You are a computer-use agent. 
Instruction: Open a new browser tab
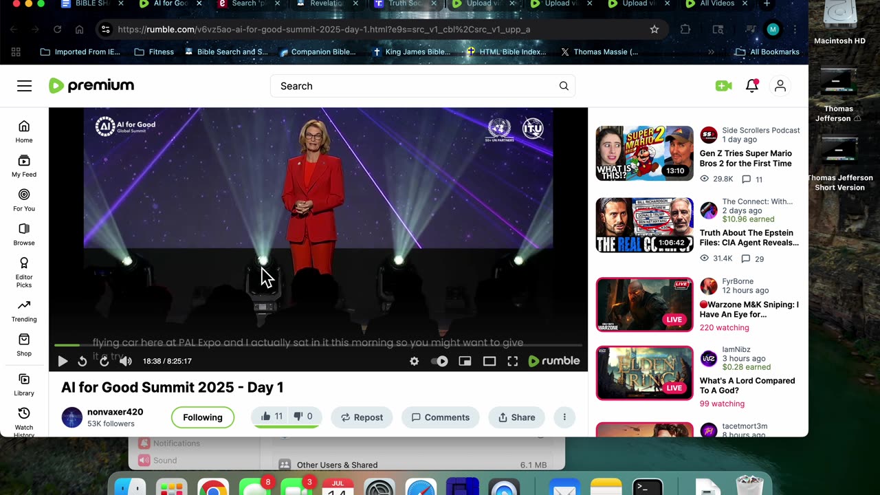tap(767, 4)
